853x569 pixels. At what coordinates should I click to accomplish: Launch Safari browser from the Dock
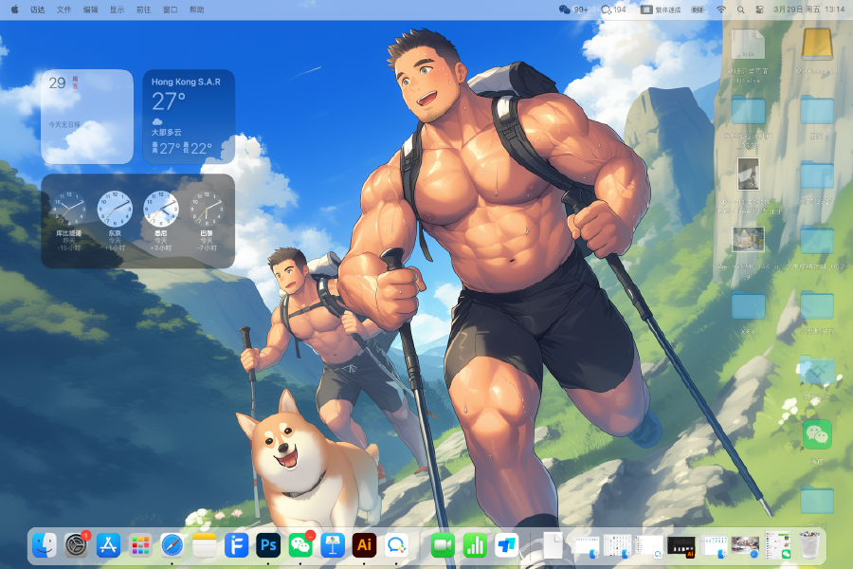click(x=172, y=545)
